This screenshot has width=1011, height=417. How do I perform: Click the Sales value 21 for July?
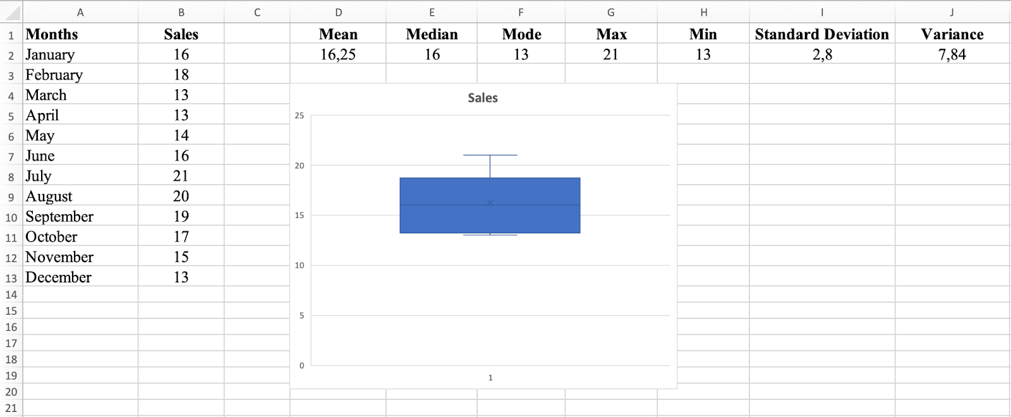tap(181, 175)
